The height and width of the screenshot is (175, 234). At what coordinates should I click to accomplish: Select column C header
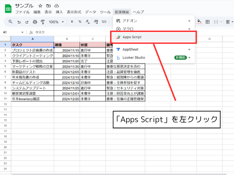point(93,39)
